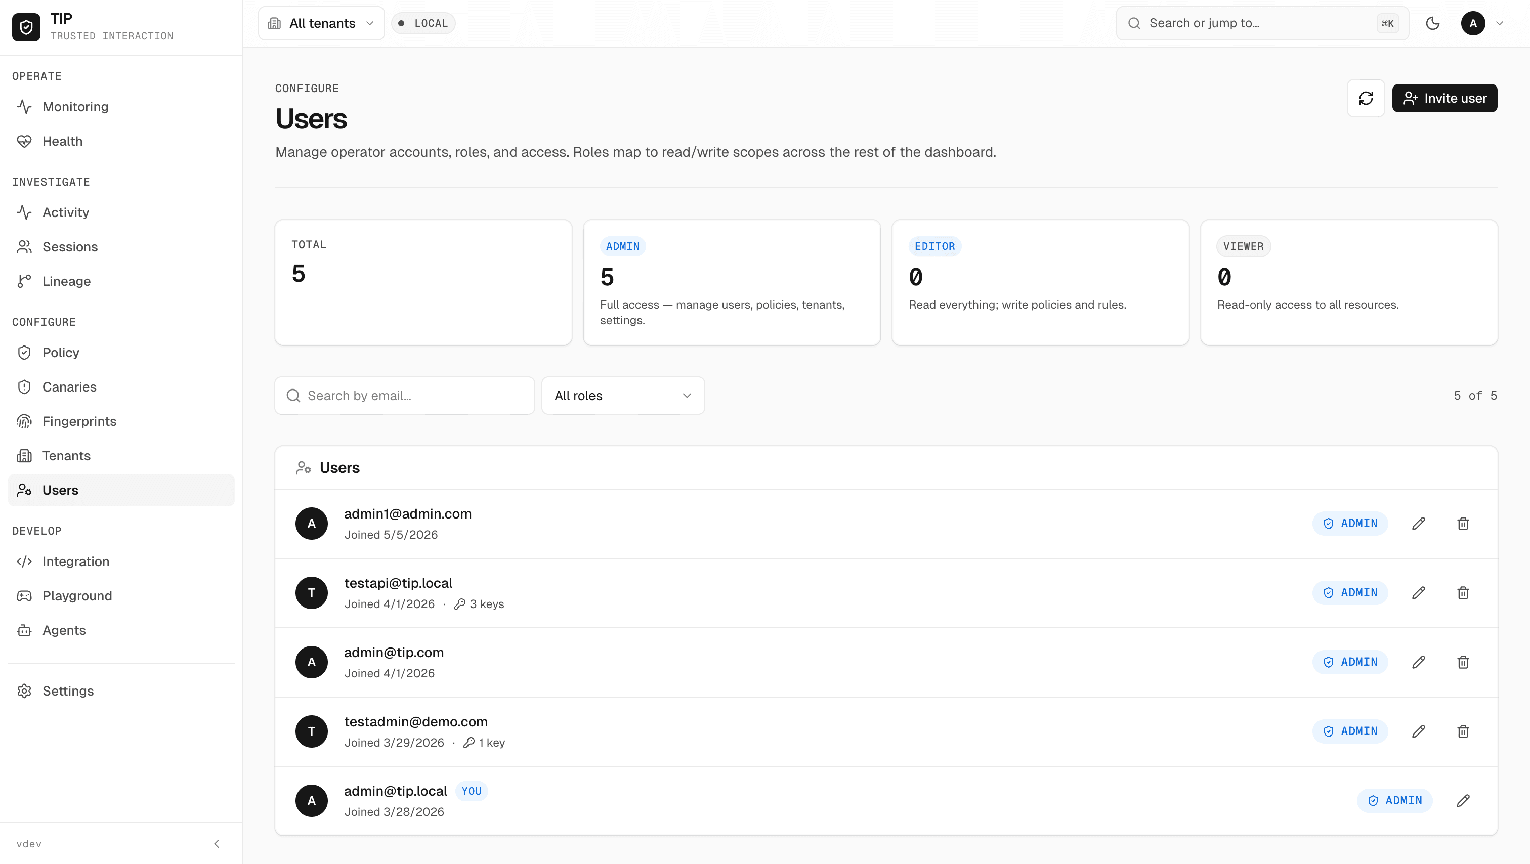Click ADMIN badge for admin@tip.com
The image size is (1530, 864).
(x=1350, y=662)
